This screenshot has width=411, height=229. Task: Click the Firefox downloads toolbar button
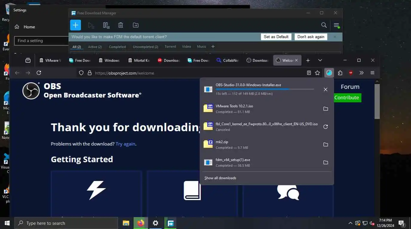click(x=329, y=73)
